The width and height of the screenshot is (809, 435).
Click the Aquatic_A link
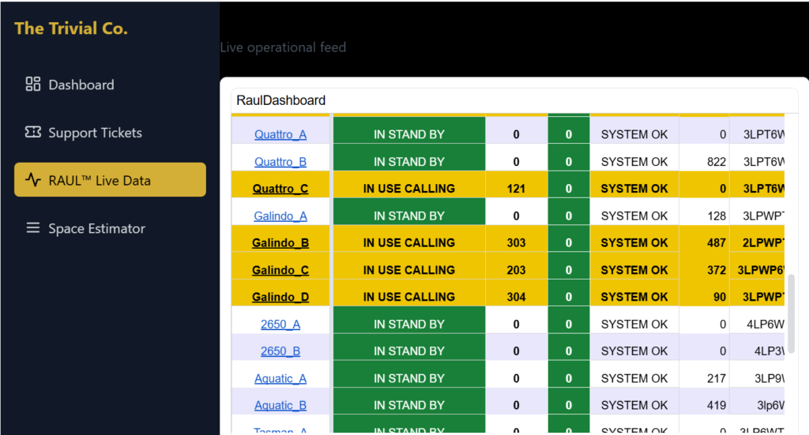pos(280,379)
